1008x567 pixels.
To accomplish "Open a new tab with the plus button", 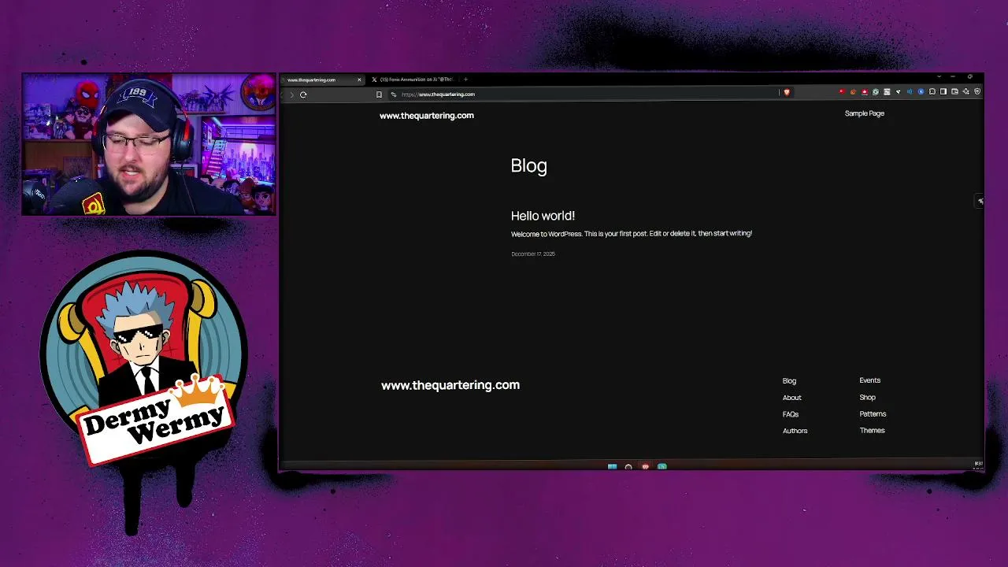I will (465, 80).
